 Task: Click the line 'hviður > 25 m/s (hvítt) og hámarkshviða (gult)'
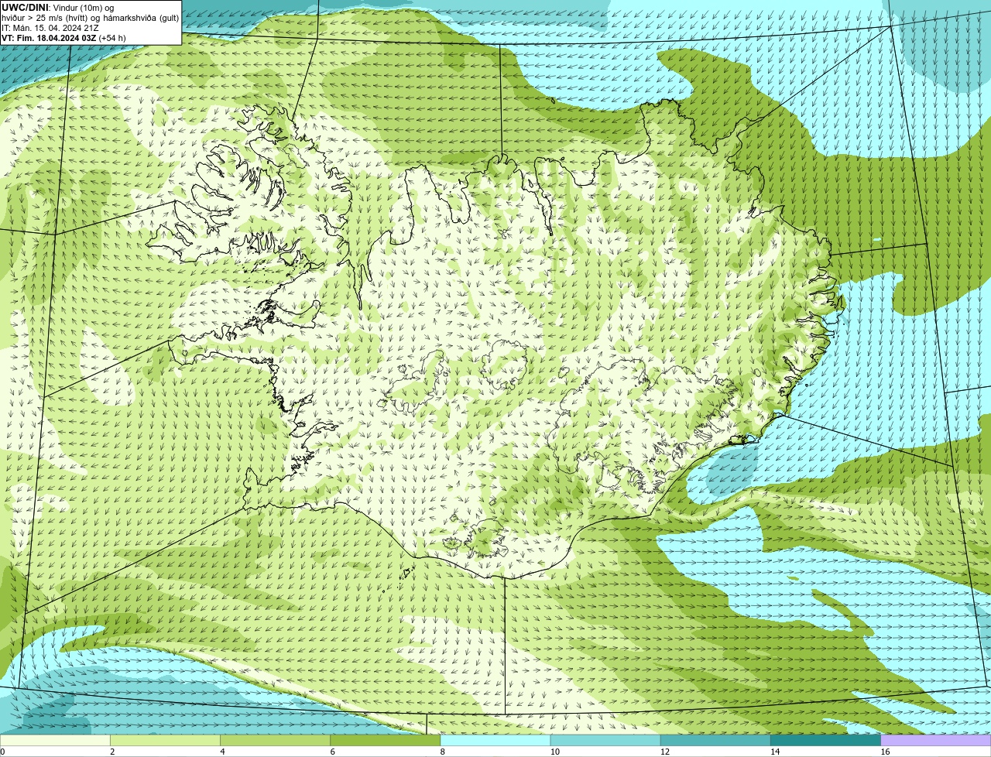90,17
